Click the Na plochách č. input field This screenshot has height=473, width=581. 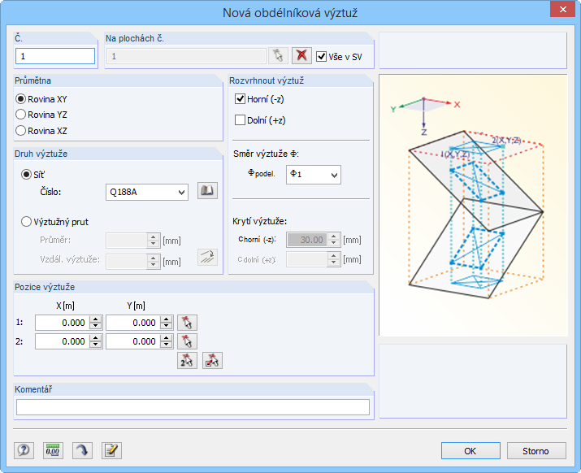(x=186, y=56)
